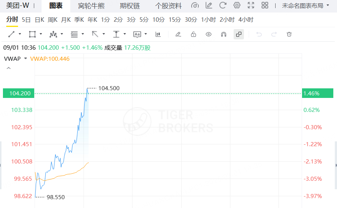Screen dimensions: 337x208
Task: Switch to 个股资料 tab
Action: tap(168, 6)
